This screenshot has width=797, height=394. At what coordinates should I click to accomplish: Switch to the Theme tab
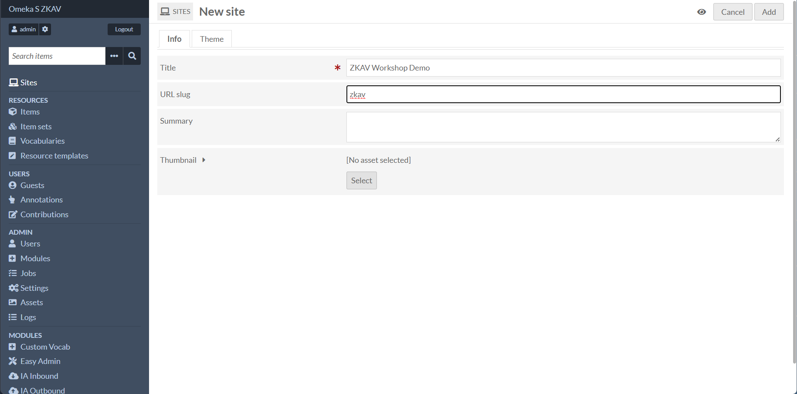[212, 39]
